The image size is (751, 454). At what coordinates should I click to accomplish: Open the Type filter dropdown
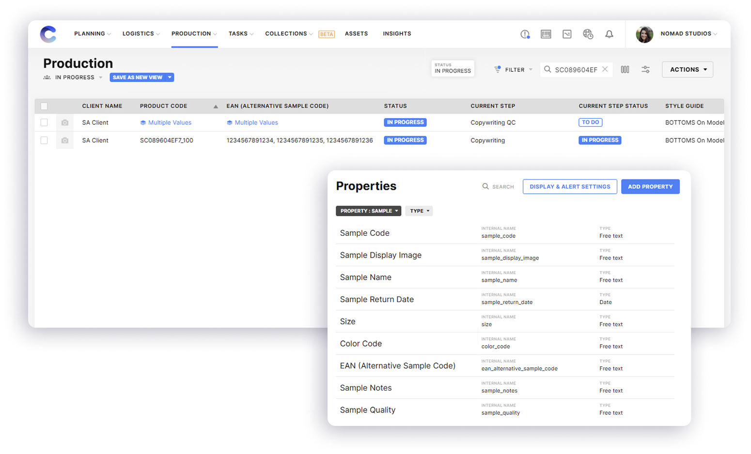pos(419,211)
